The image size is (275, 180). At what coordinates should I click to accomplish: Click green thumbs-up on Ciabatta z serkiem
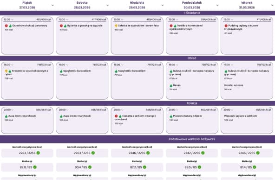(x=120, y=116)
